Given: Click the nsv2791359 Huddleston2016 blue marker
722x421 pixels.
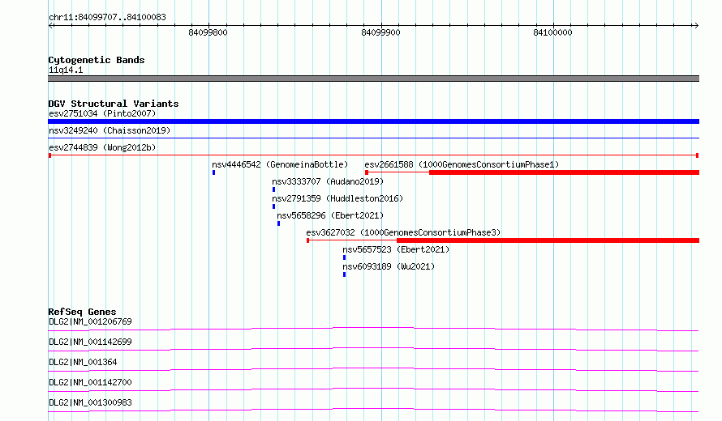Looking at the screenshot, I should (274, 206).
